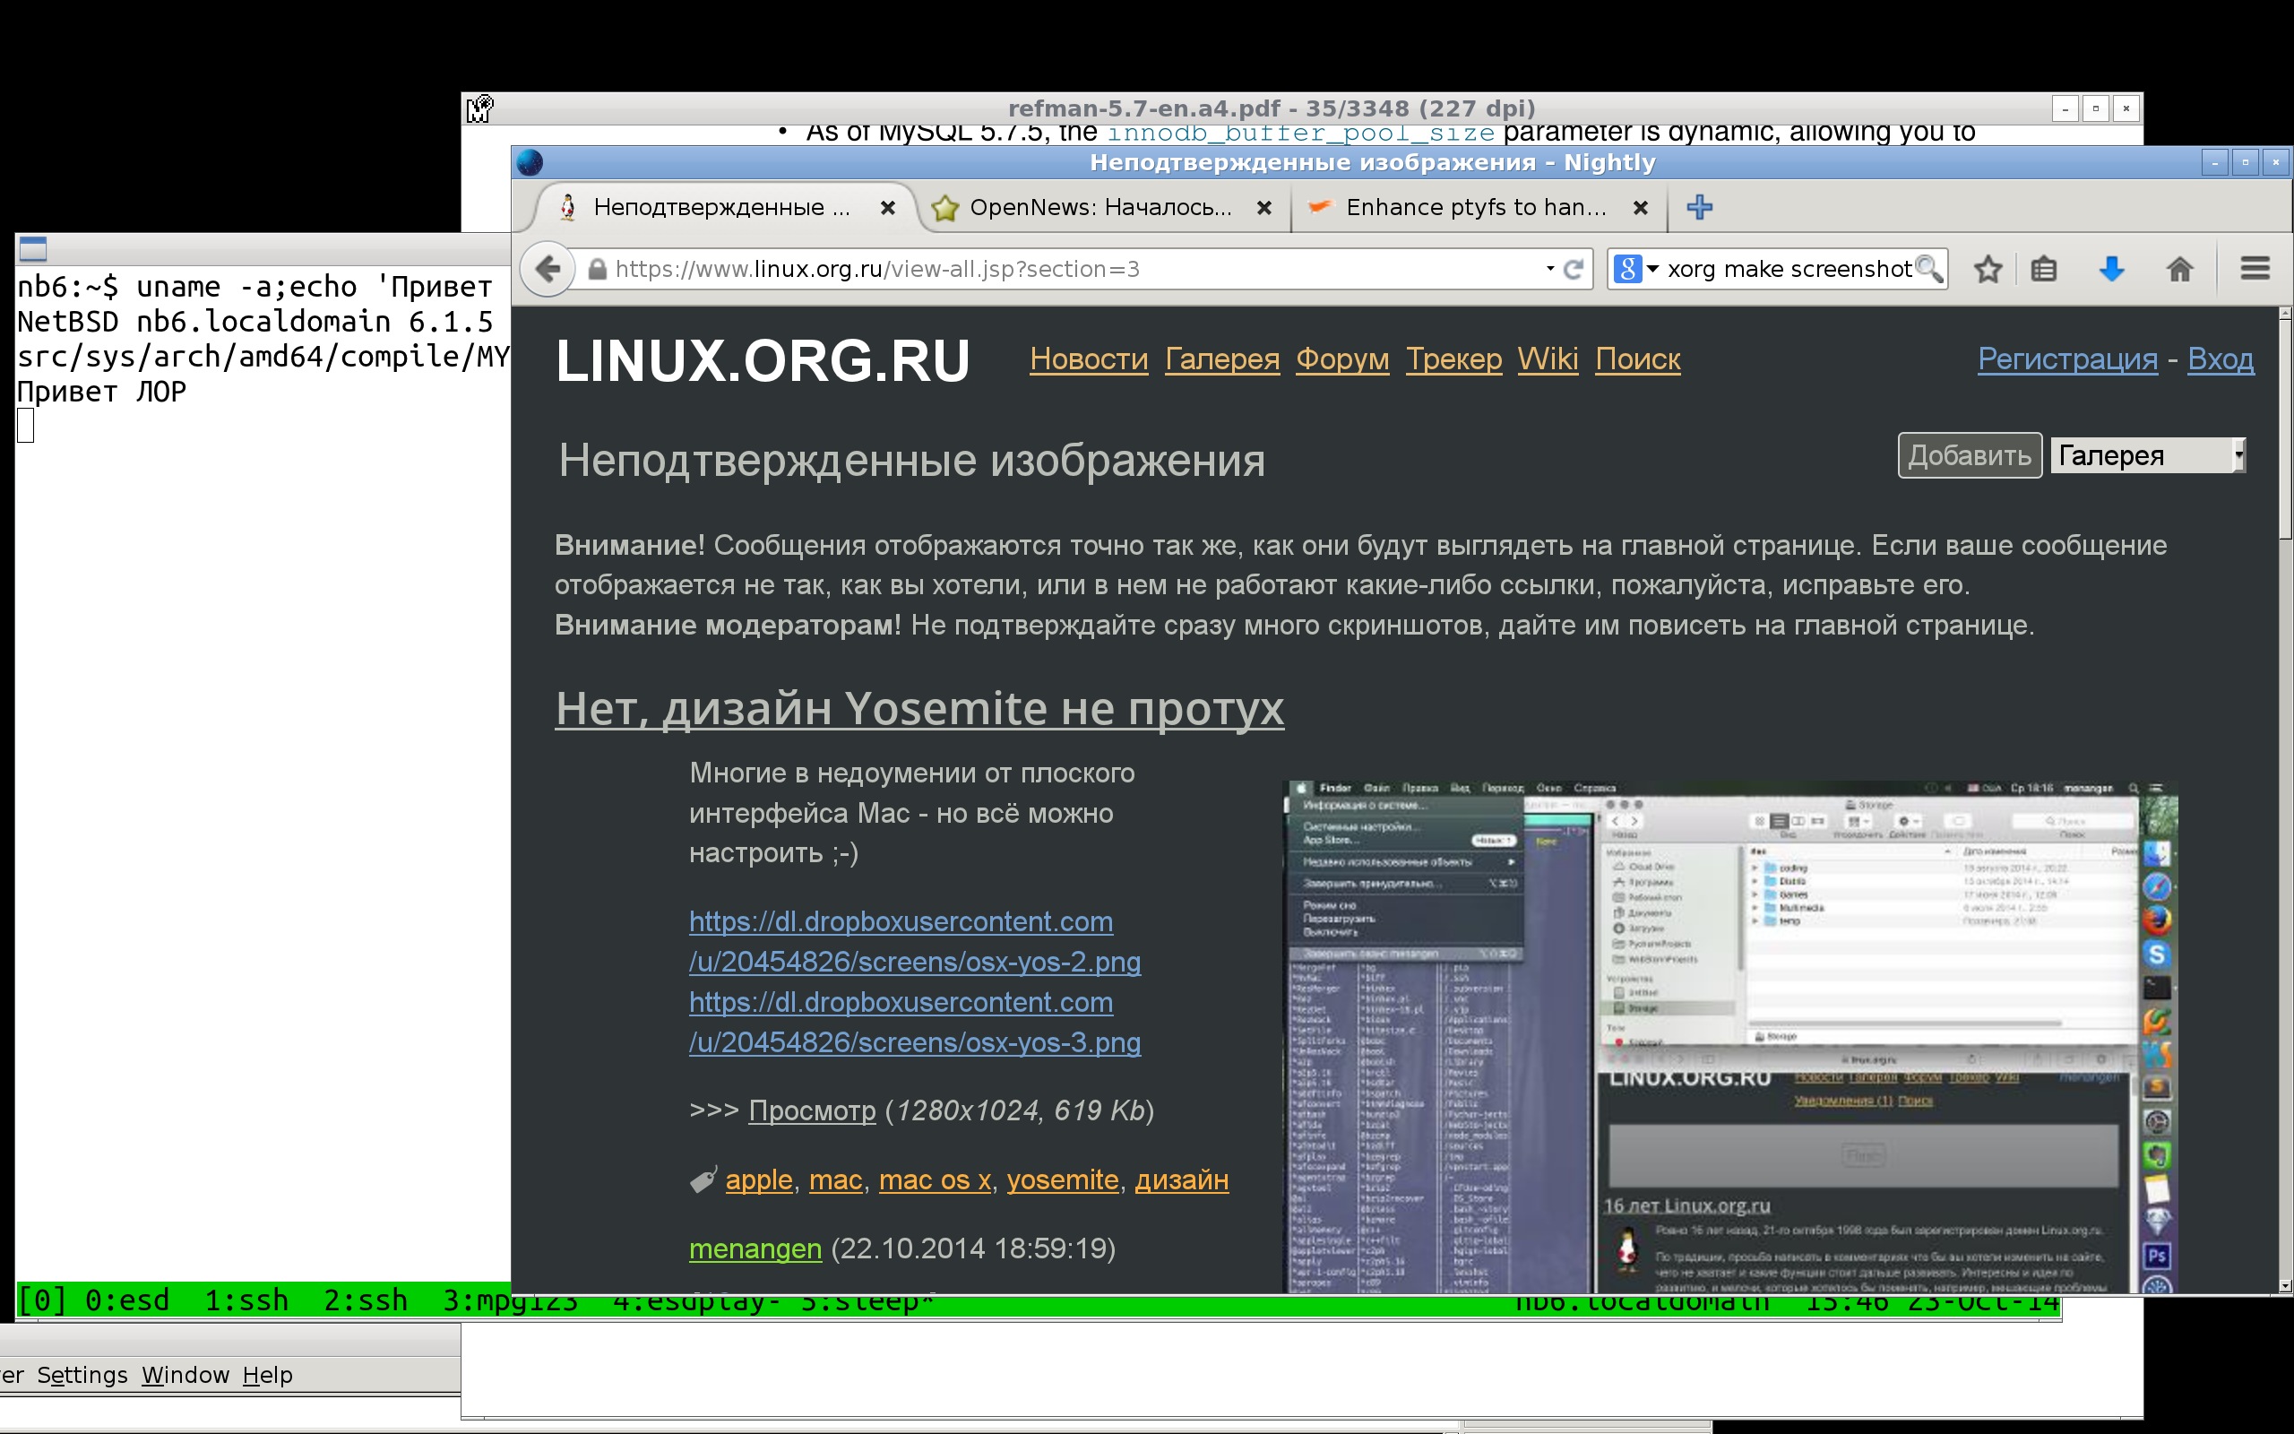2294x1434 pixels.
Task: Bookmark this page with the star icon
Action: point(1988,270)
